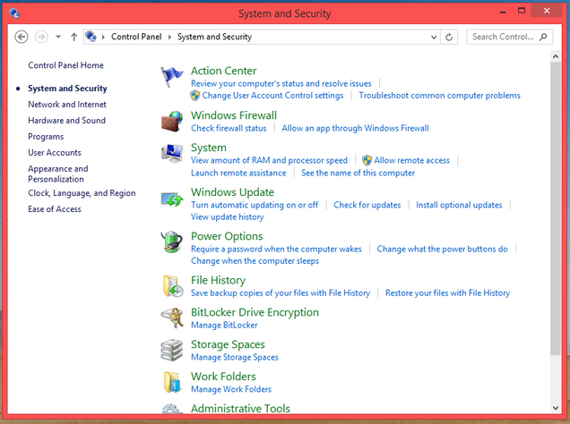
Task: Expand the chevron before Control Panel in breadcrumb
Action: coord(104,37)
